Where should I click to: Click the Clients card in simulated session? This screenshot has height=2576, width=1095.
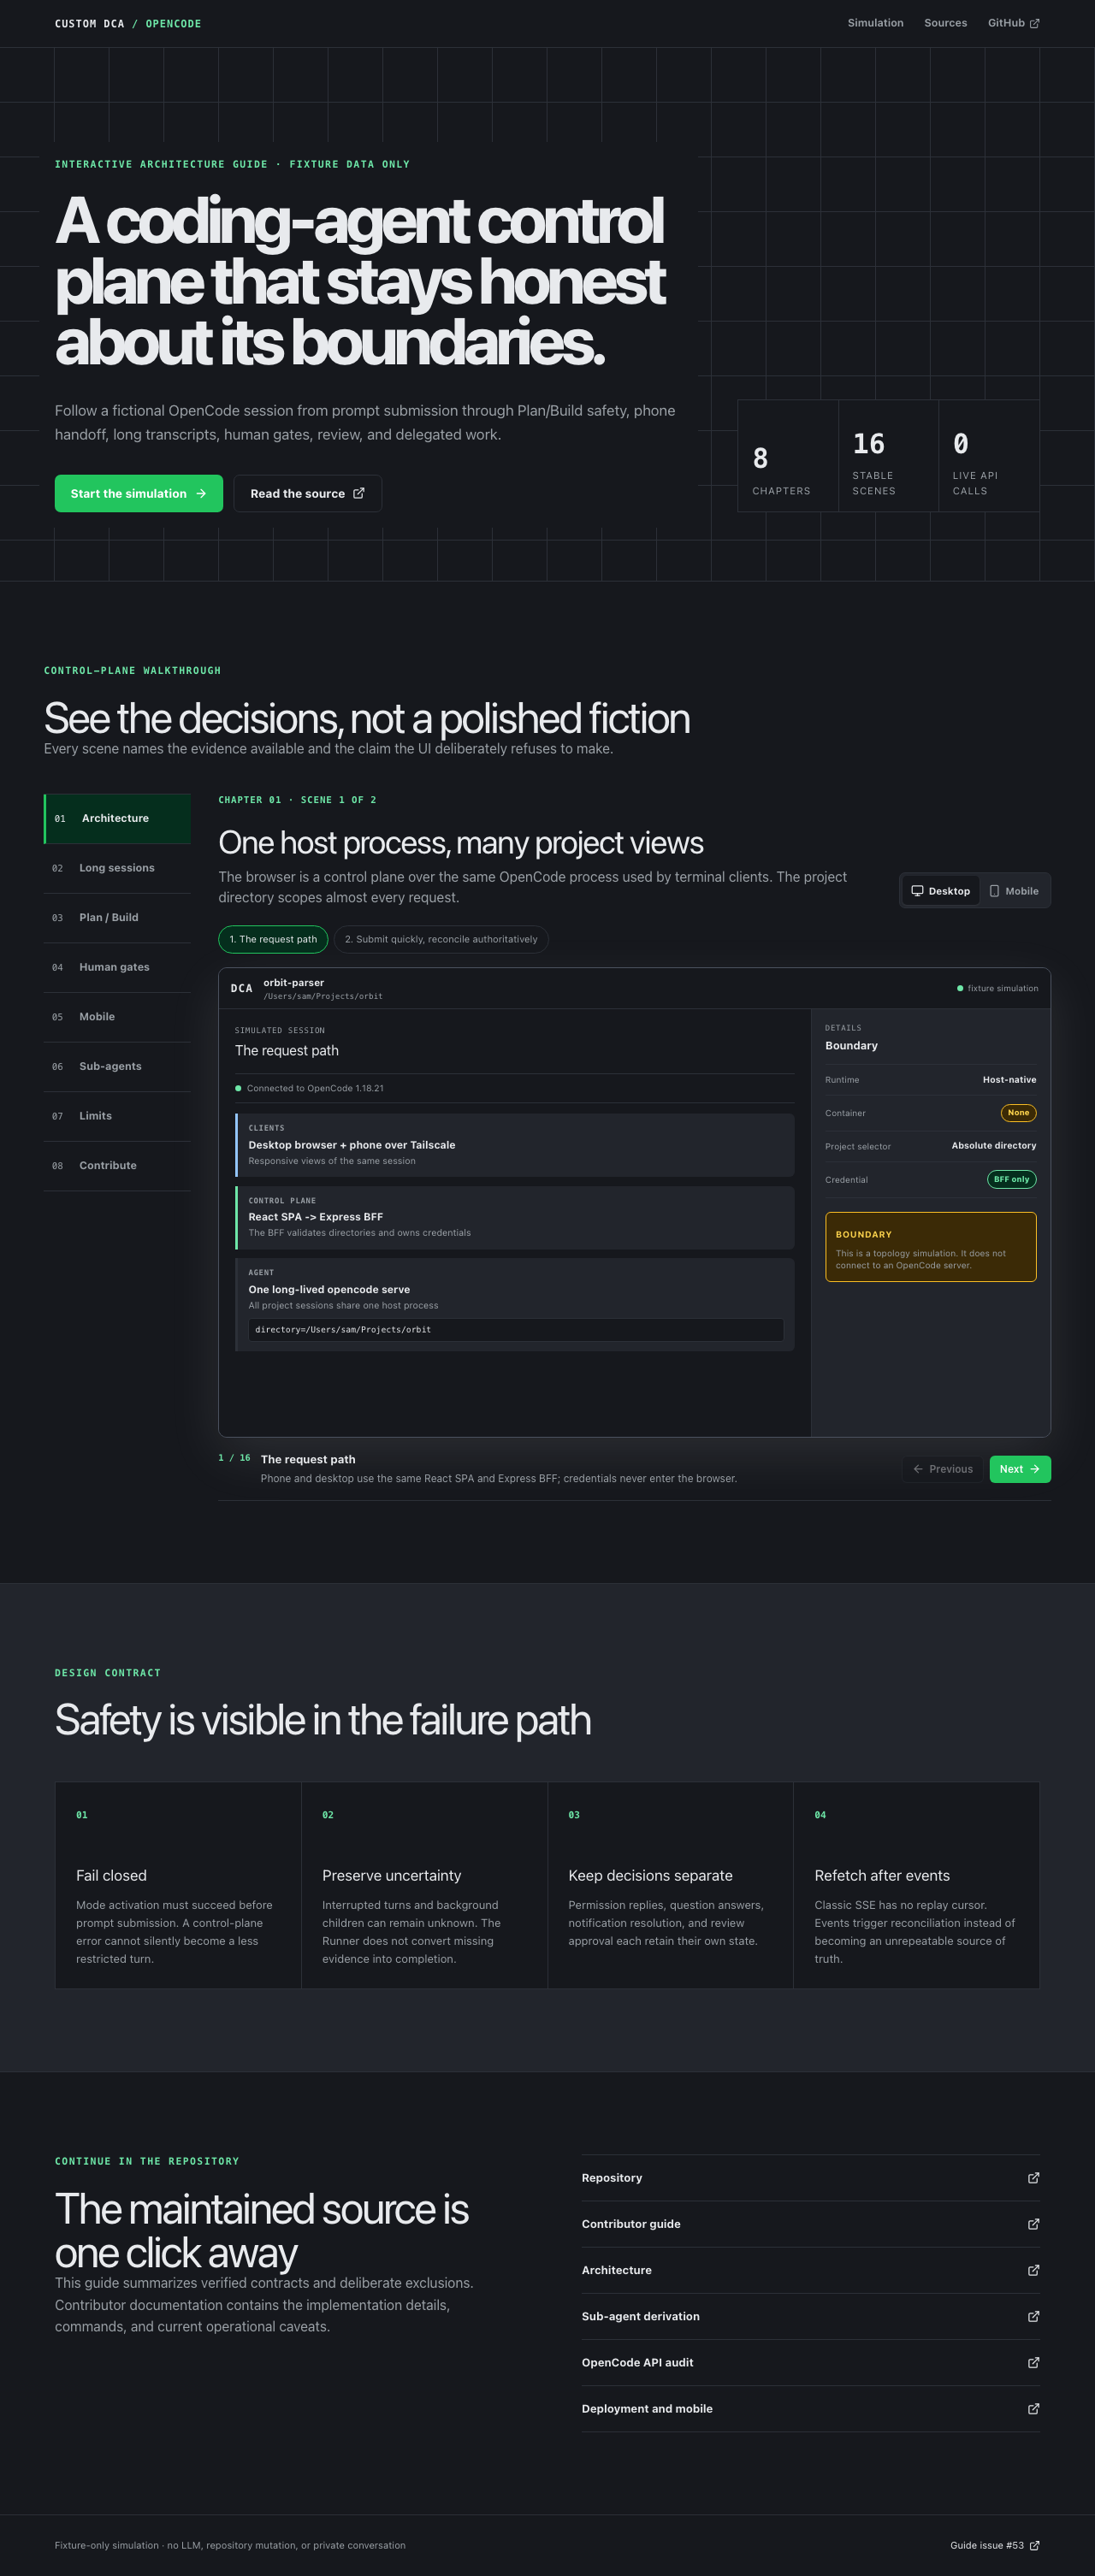pos(515,1145)
